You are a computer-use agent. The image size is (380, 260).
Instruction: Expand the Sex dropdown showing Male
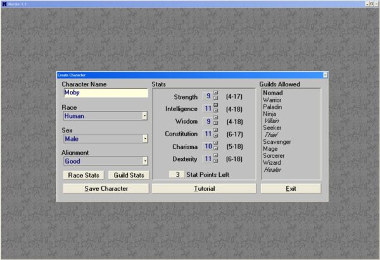(144, 138)
